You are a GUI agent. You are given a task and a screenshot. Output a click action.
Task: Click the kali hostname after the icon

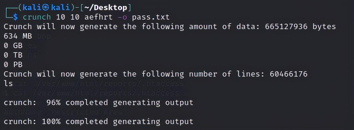tap(60, 8)
